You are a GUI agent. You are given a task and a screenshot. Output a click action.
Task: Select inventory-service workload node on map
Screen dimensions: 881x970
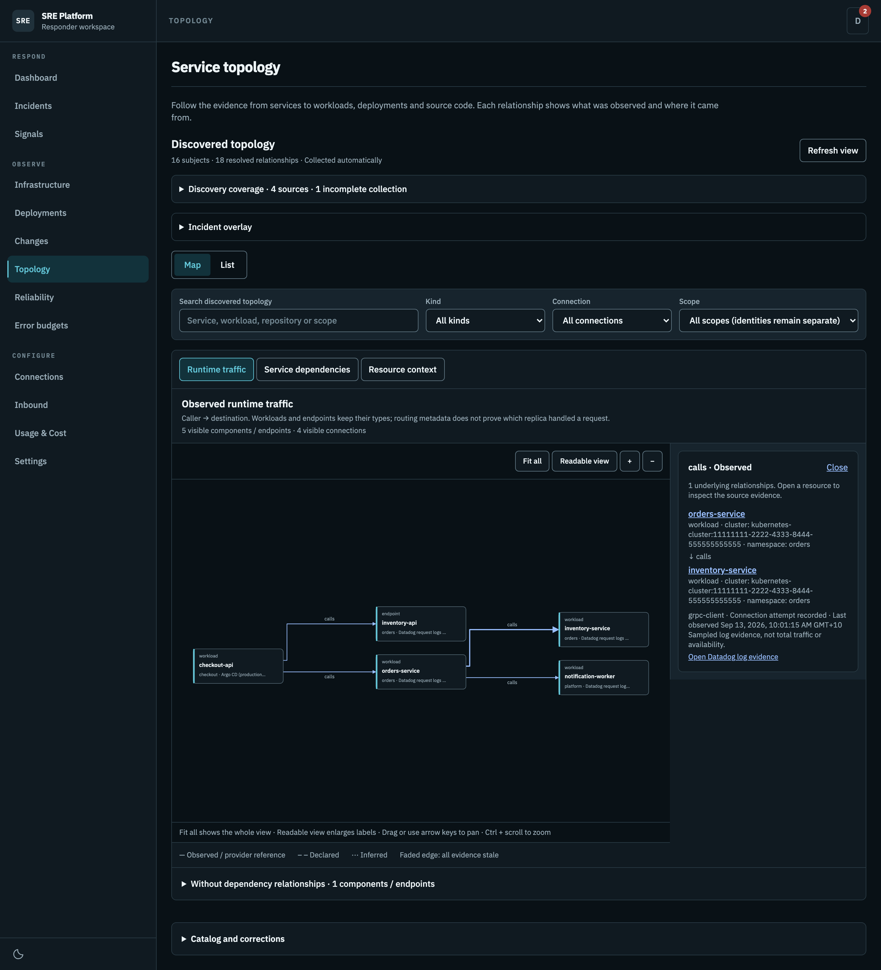click(x=604, y=629)
